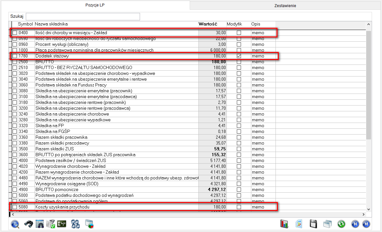Click into the Szukaj search field
Screen dimensions: 382x232
click(83, 16)
